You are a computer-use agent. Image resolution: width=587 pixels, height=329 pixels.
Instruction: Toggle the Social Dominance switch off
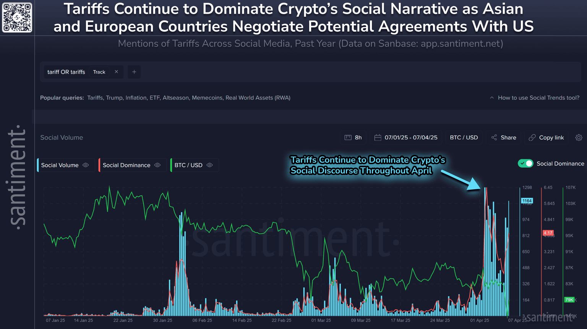point(525,163)
